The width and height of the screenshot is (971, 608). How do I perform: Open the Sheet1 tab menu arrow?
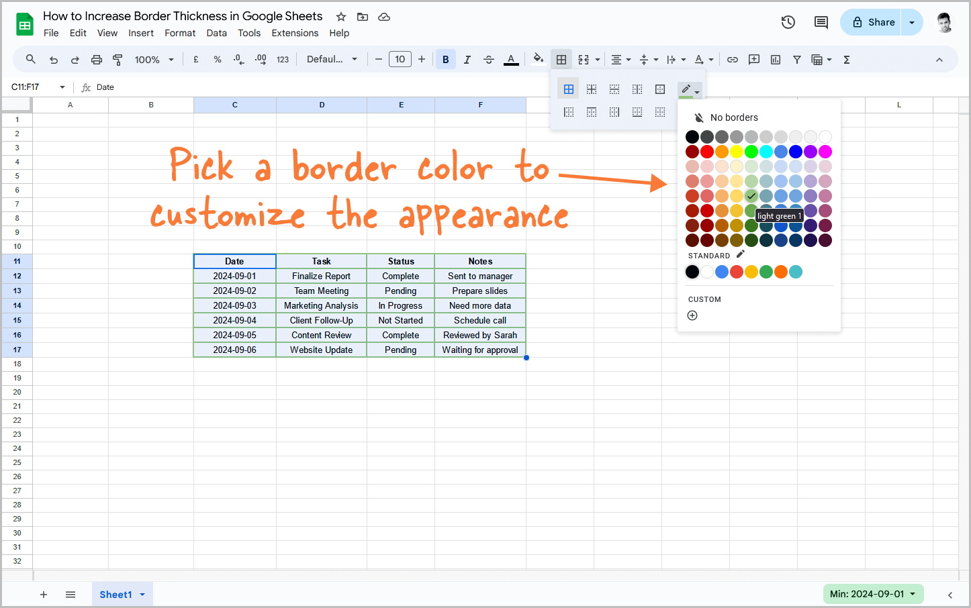click(x=142, y=595)
